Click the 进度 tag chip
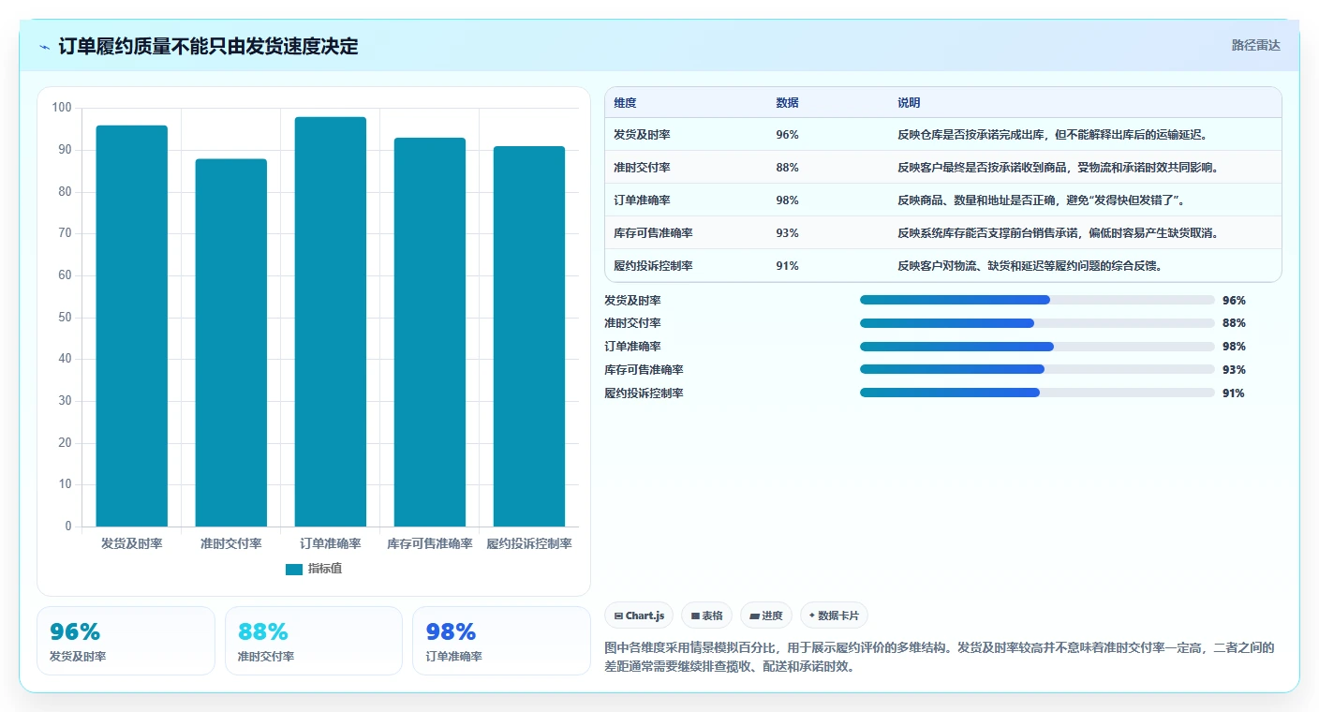 click(x=766, y=616)
